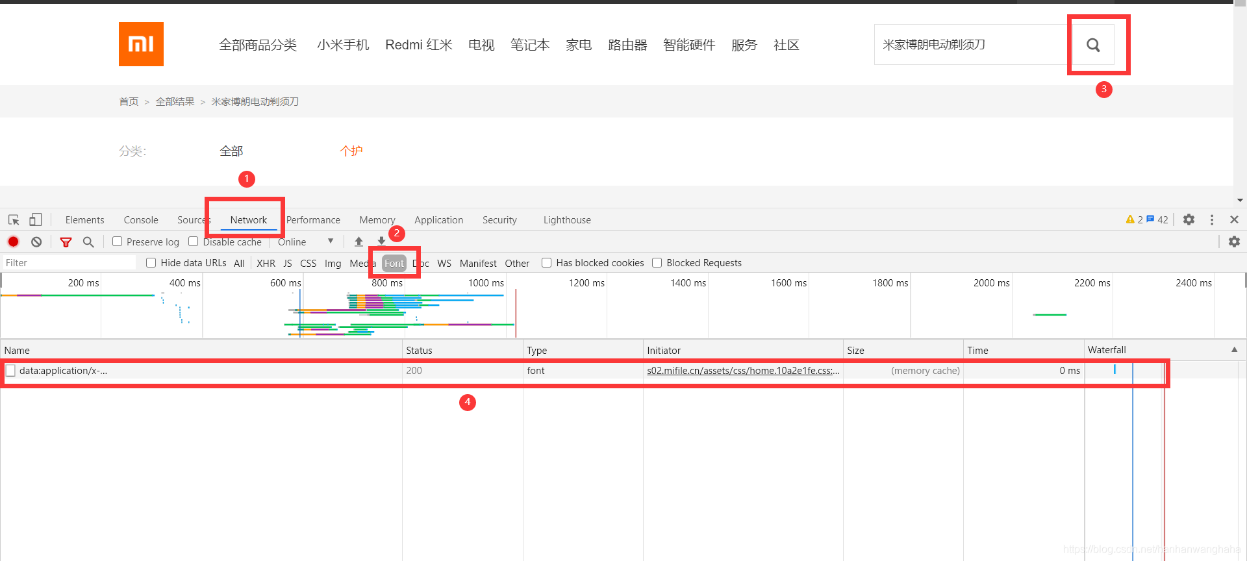Check Has blocked cookies
This screenshot has width=1247, height=561.
tap(547, 262)
